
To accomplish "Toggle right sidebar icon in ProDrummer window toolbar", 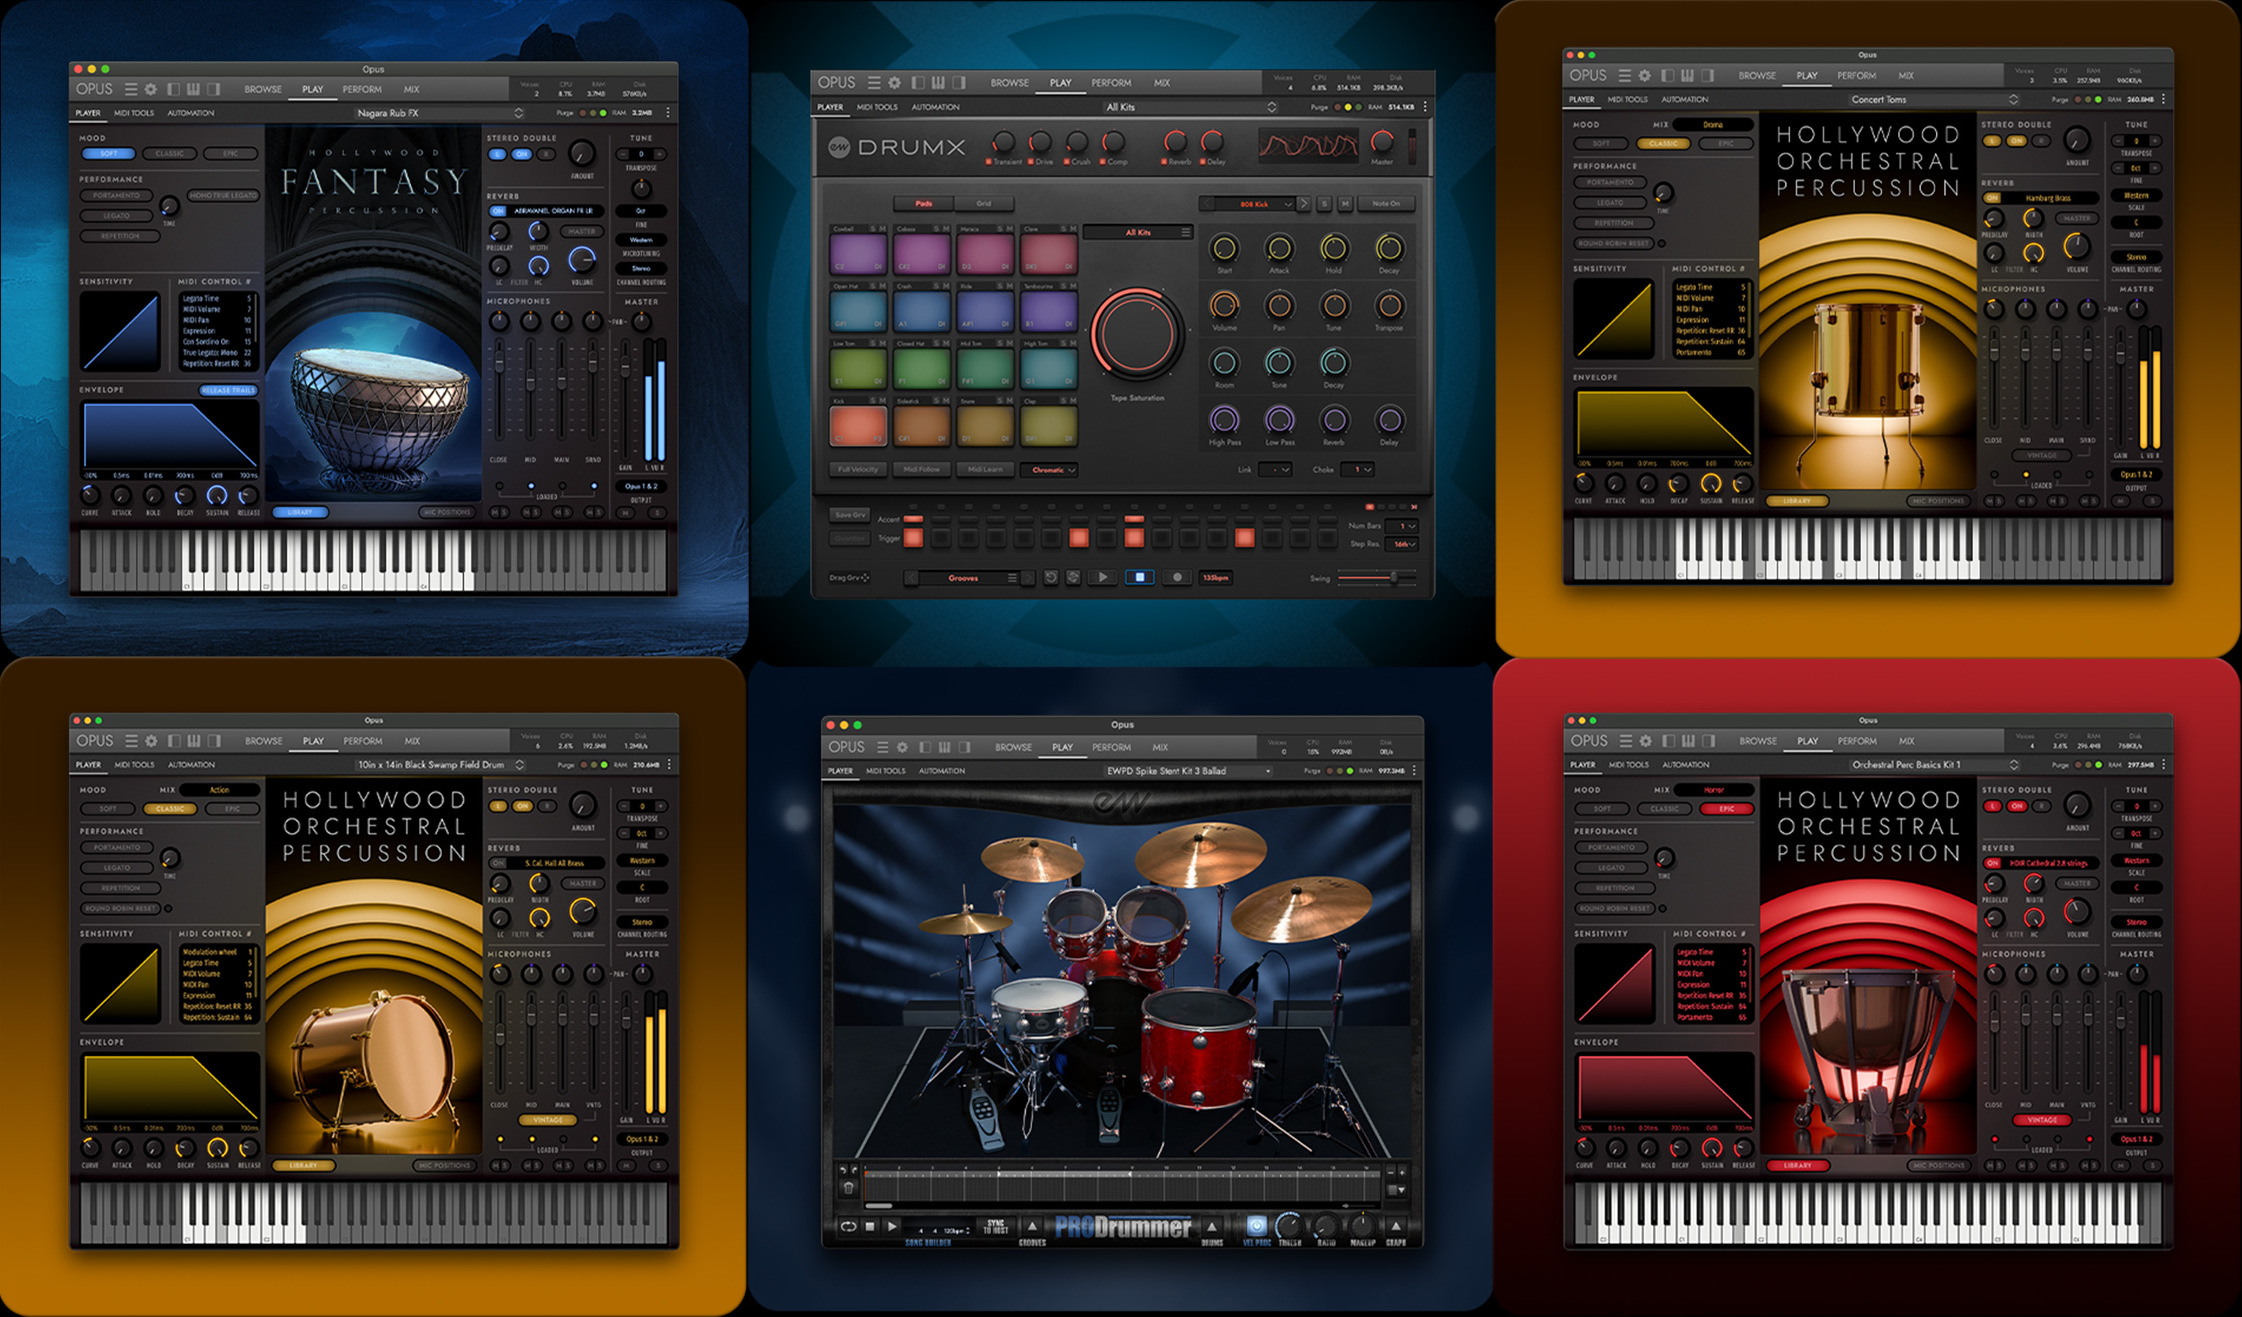I will pos(965,747).
